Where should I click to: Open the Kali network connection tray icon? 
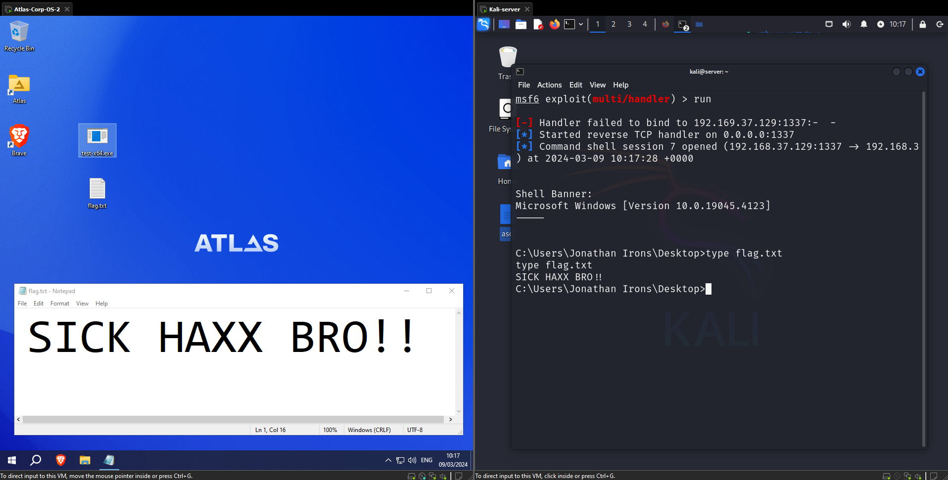point(829,24)
